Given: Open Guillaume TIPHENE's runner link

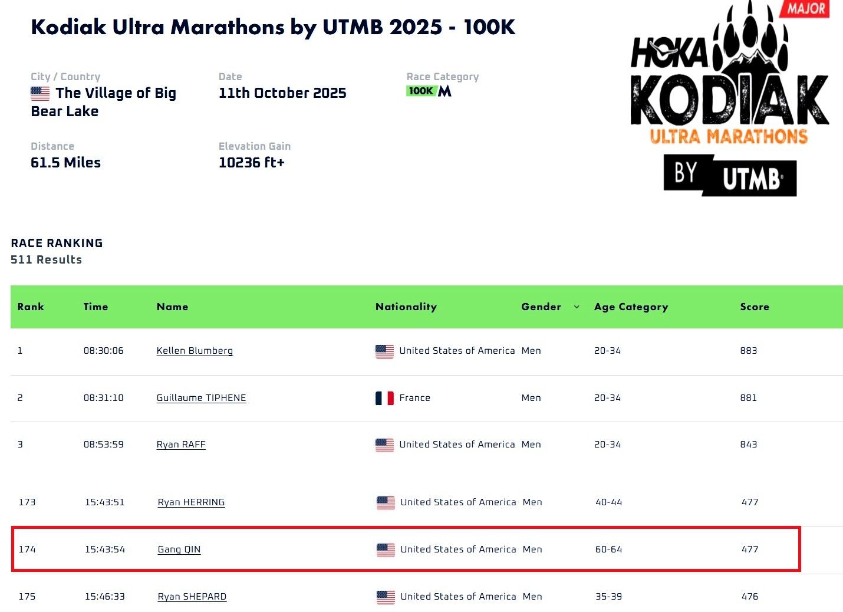Looking at the screenshot, I should coord(201,398).
